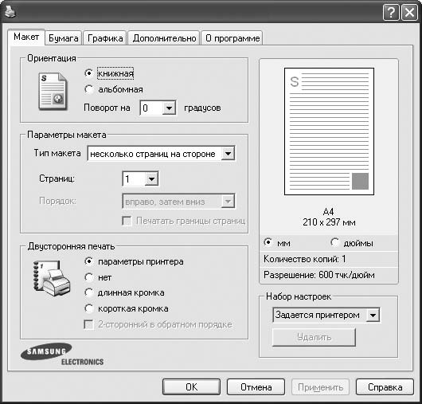
Task: Switch to the Бумага tab
Action: (64, 38)
